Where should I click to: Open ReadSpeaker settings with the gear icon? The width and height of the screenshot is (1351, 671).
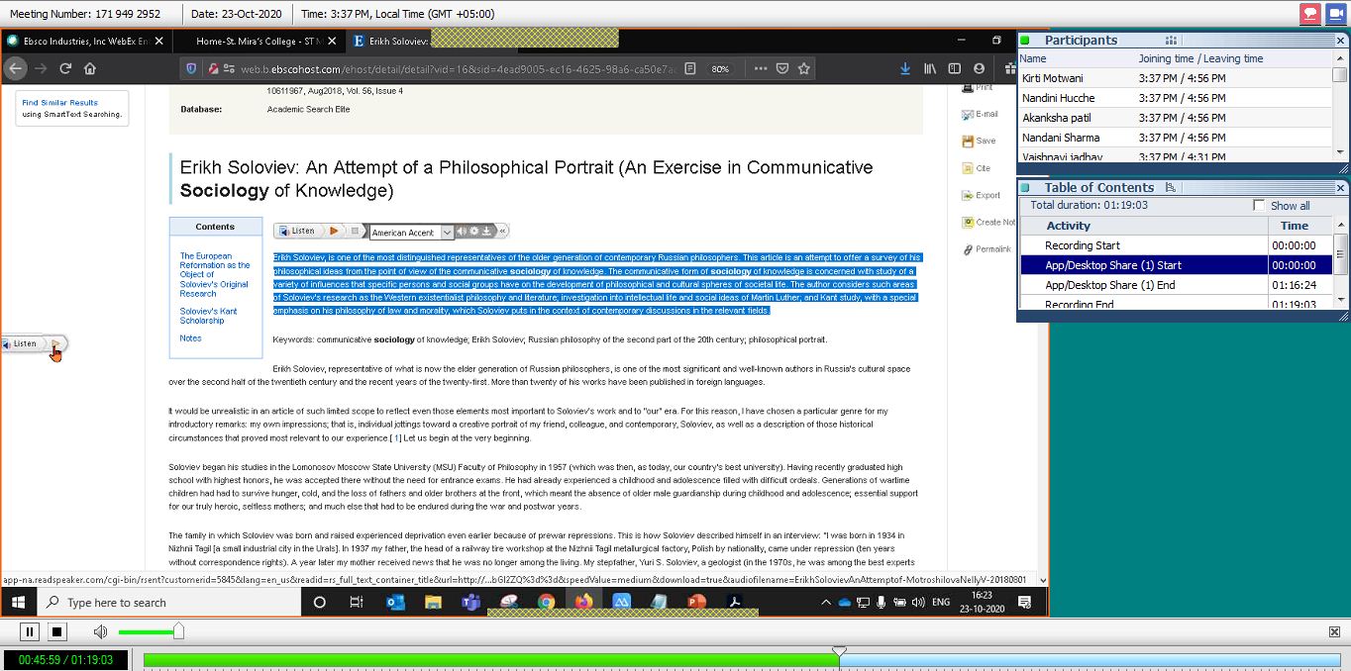pos(473,231)
